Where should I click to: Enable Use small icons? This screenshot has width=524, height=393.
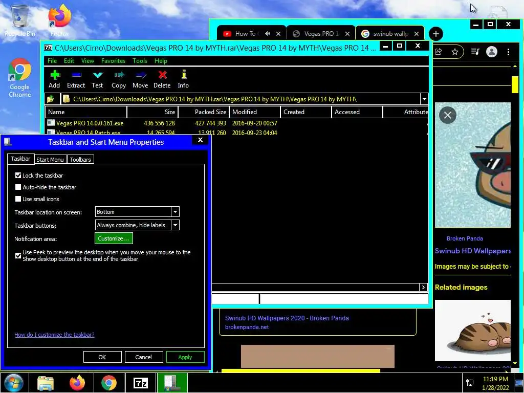(18, 199)
